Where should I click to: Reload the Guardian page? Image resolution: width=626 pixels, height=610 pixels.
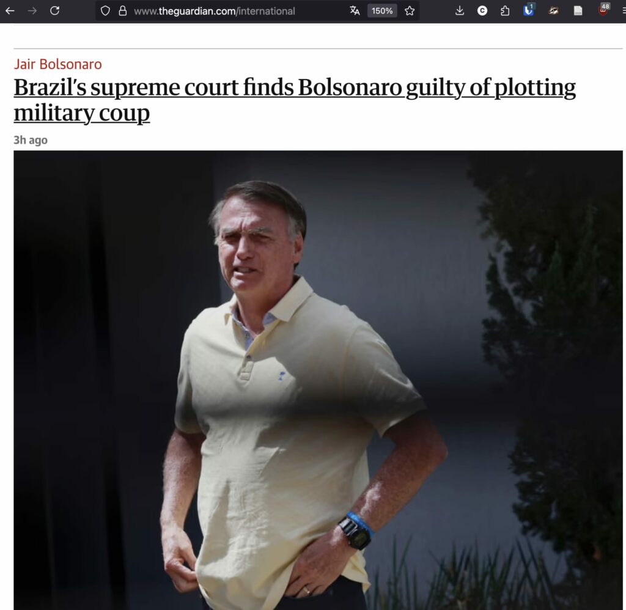(54, 11)
